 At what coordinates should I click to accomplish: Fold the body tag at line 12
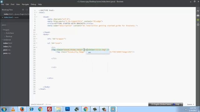[37, 34]
